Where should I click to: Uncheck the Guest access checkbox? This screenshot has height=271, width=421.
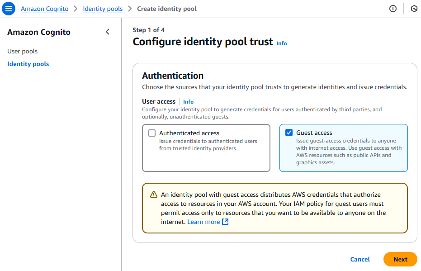(x=289, y=133)
